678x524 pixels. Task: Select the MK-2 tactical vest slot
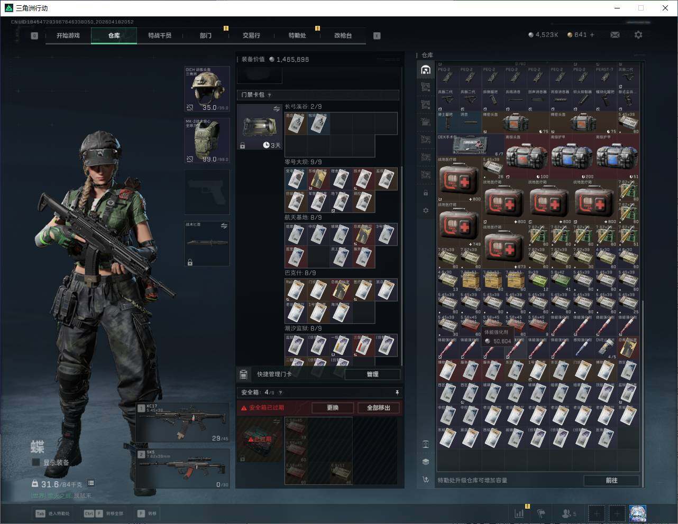click(x=207, y=140)
